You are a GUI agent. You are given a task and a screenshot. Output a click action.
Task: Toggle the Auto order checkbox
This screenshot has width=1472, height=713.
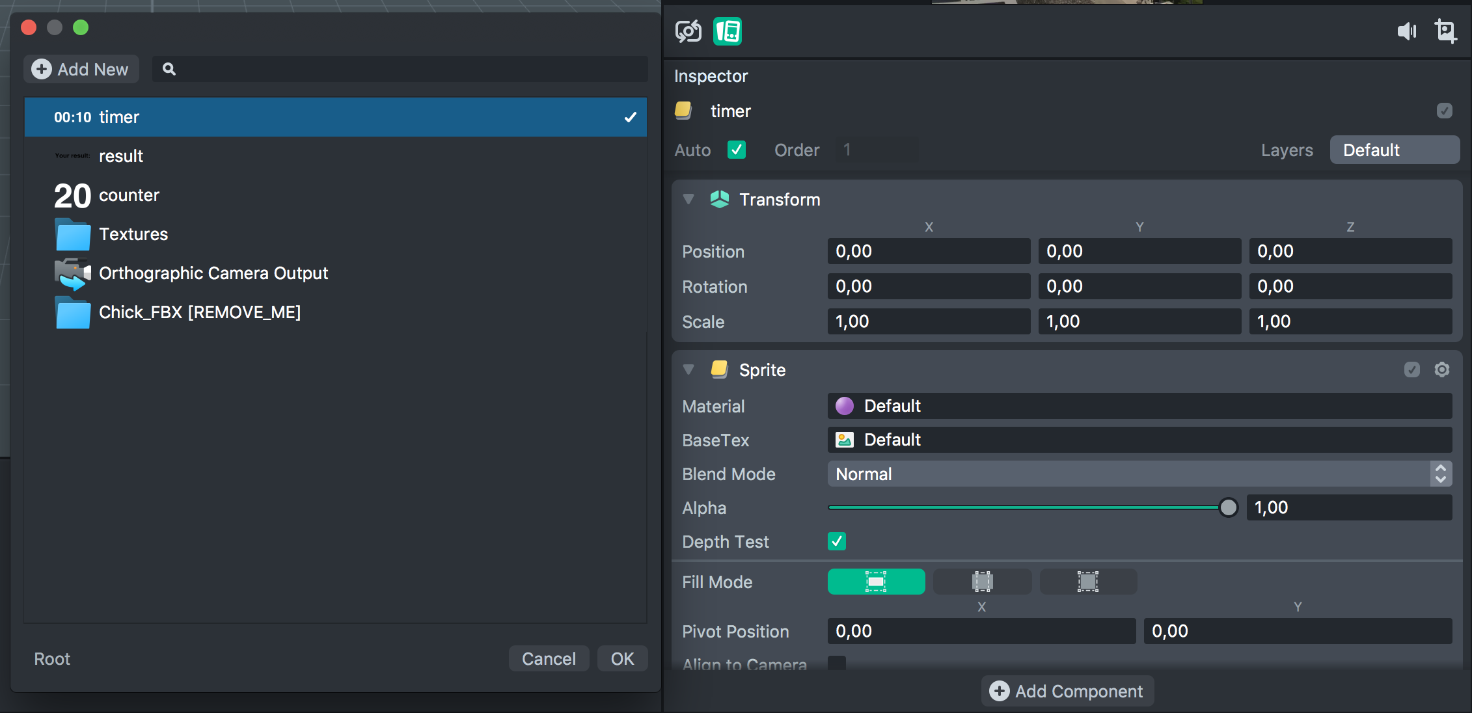click(736, 150)
